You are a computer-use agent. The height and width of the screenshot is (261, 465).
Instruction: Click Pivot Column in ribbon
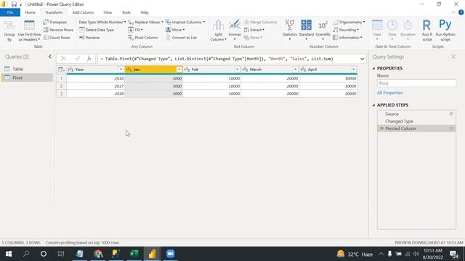click(x=143, y=38)
